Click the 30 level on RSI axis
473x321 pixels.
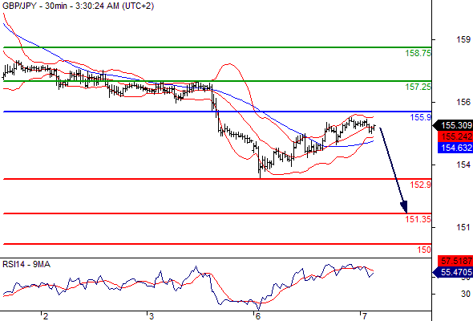[x=466, y=294]
